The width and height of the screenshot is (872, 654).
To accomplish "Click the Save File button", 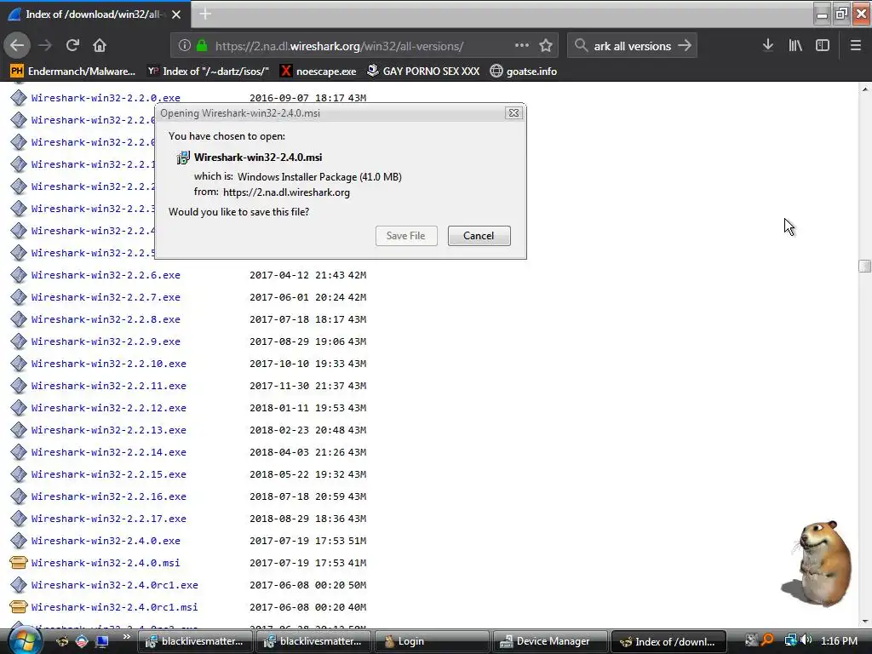I will pos(406,236).
